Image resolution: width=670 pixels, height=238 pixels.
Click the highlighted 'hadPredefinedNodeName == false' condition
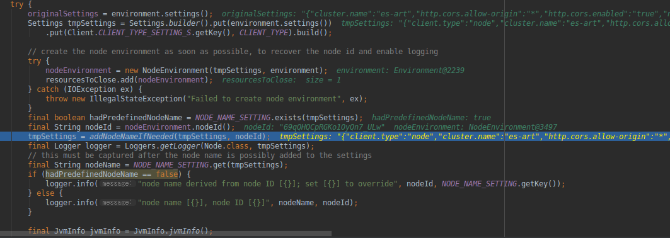coord(112,174)
